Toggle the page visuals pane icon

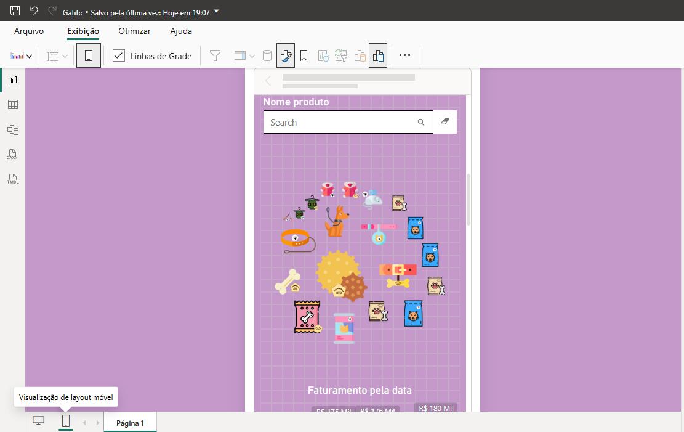378,55
